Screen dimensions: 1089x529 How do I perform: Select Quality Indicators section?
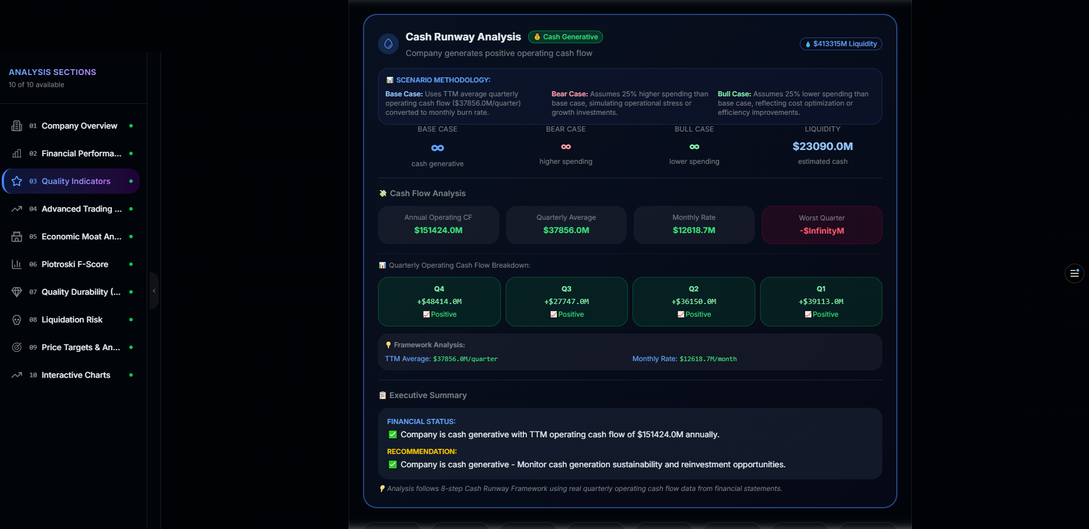click(x=71, y=181)
